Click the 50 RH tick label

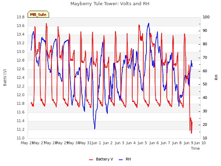(205, 84)
